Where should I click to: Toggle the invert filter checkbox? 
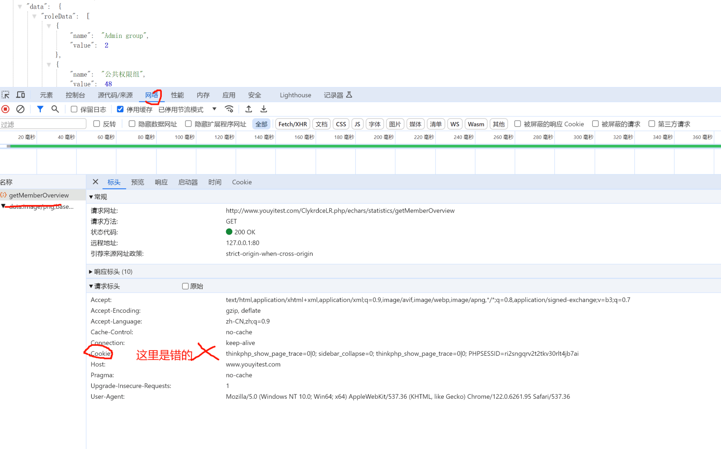pyautogui.click(x=97, y=124)
